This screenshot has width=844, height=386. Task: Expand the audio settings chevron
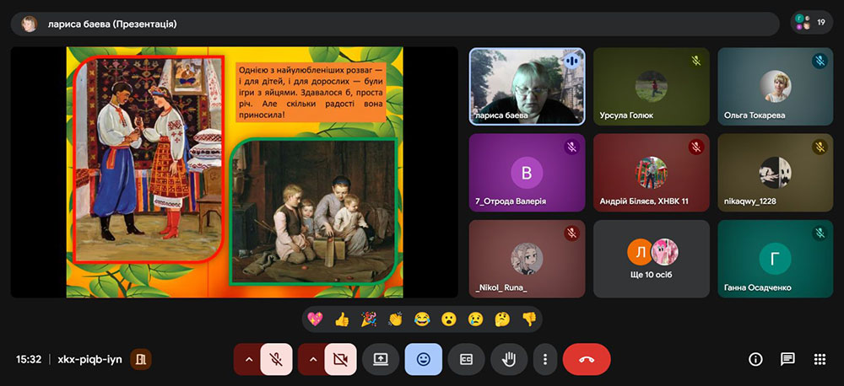[x=248, y=359]
